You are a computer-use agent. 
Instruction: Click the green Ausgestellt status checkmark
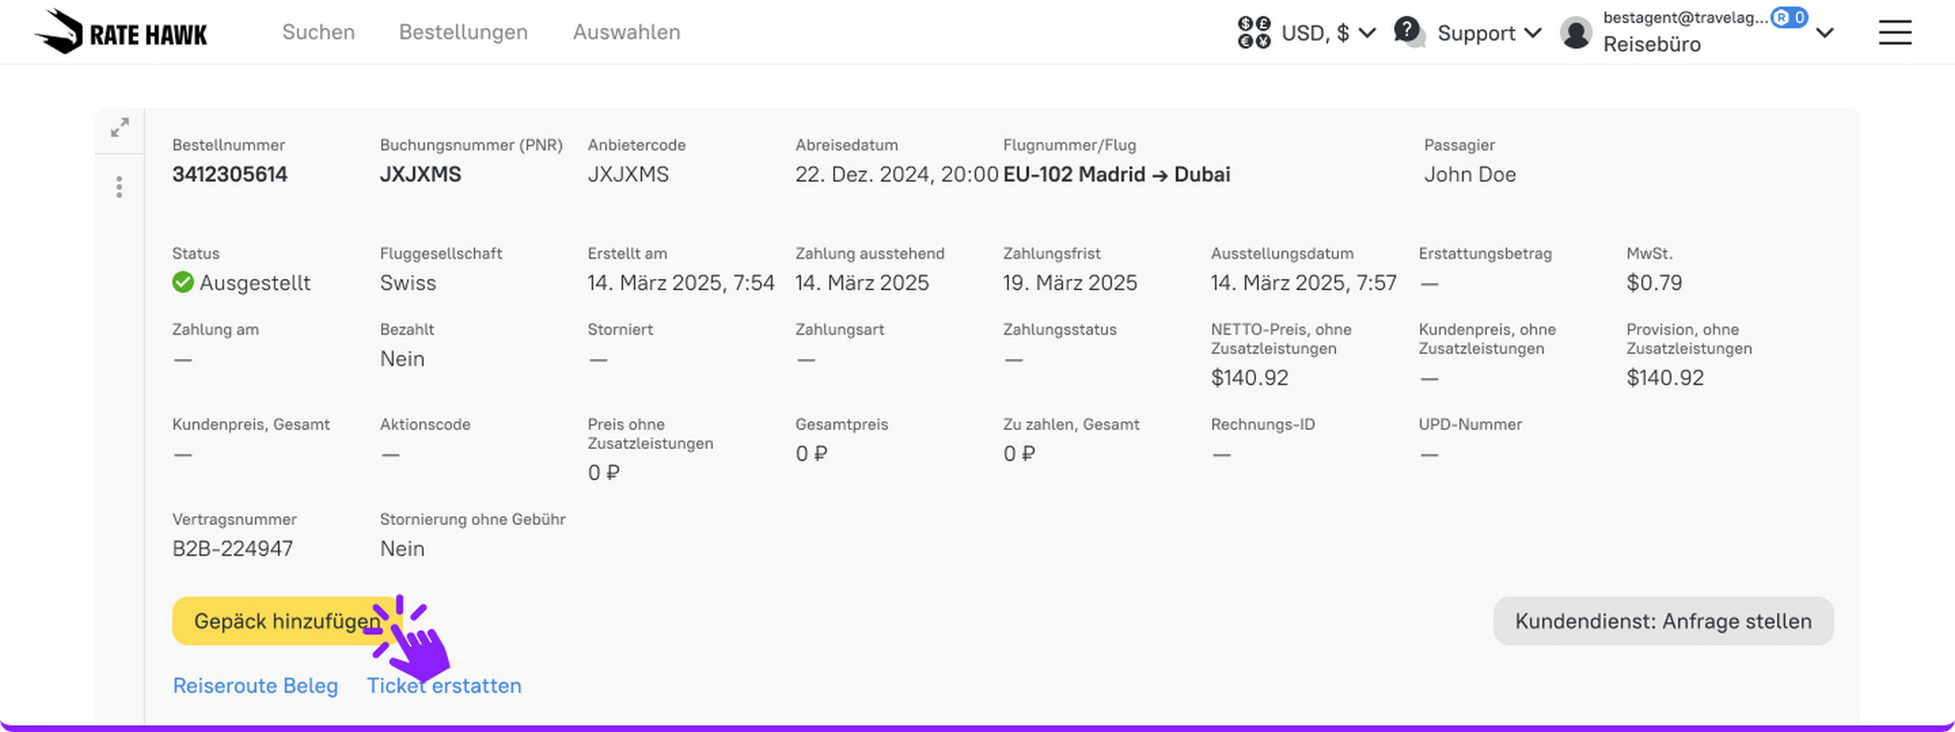[183, 282]
